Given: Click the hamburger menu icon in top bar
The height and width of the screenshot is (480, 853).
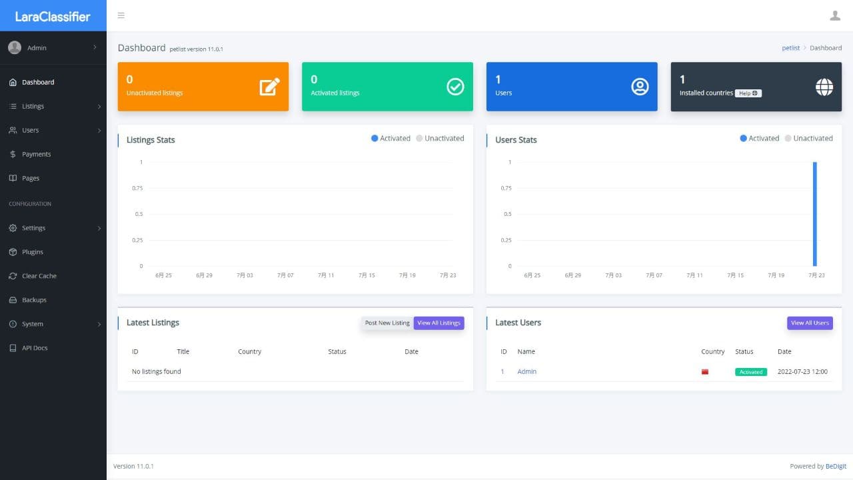Looking at the screenshot, I should pyautogui.click(x=121, y=15).
